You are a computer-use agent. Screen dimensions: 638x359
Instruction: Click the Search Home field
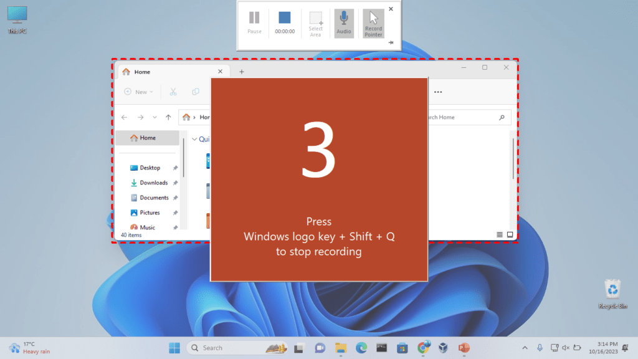(x=461, y=117)
